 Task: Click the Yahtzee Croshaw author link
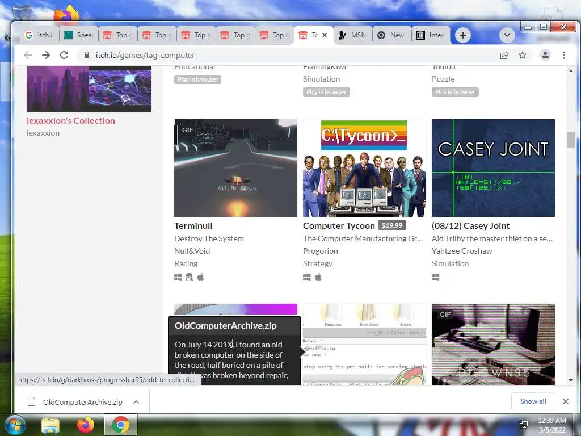pos(462,251)
